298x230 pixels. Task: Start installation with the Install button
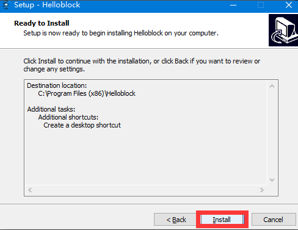222,220
